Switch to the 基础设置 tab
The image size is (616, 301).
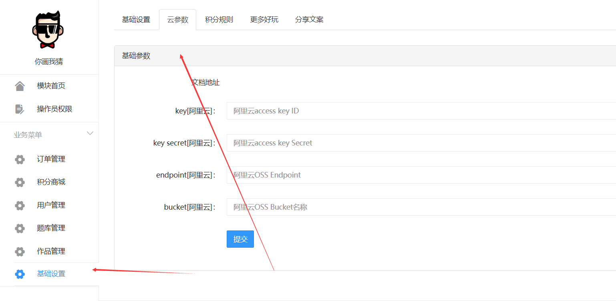click(136, 20)
